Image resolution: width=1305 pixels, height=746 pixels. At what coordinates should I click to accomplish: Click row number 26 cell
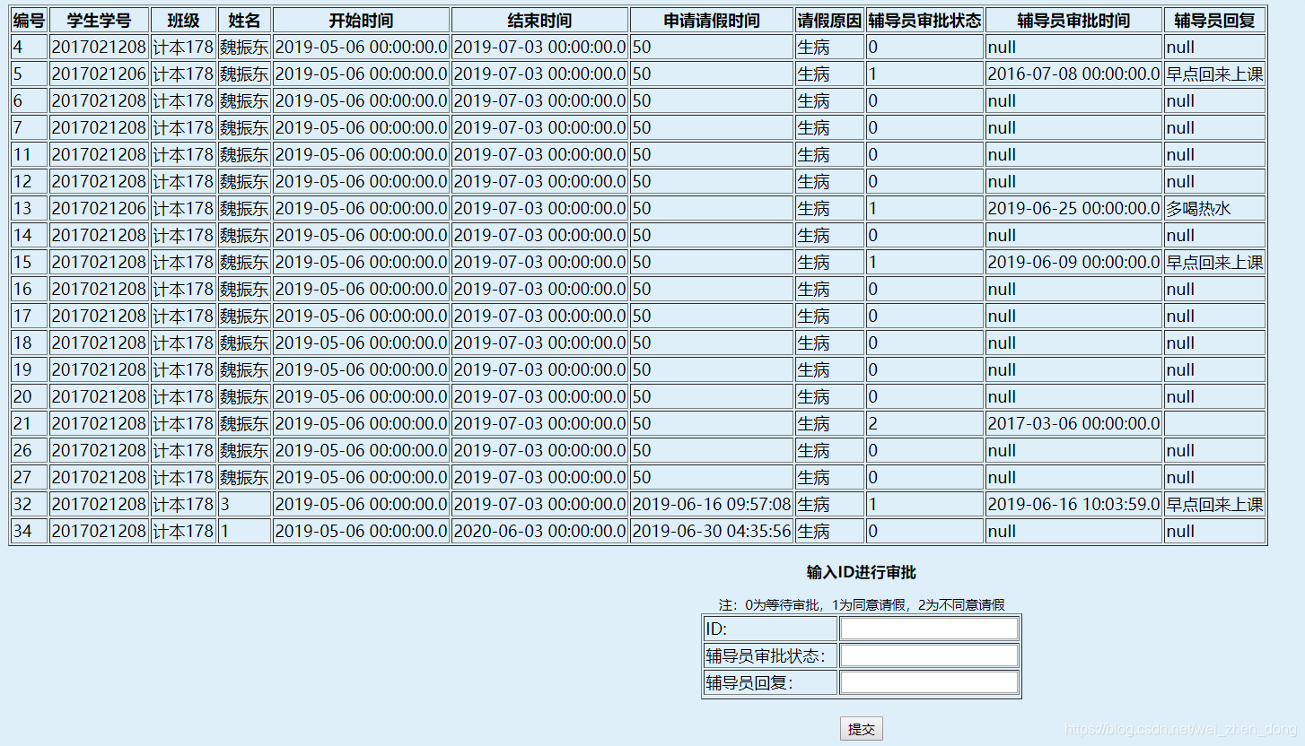point(29,450)
